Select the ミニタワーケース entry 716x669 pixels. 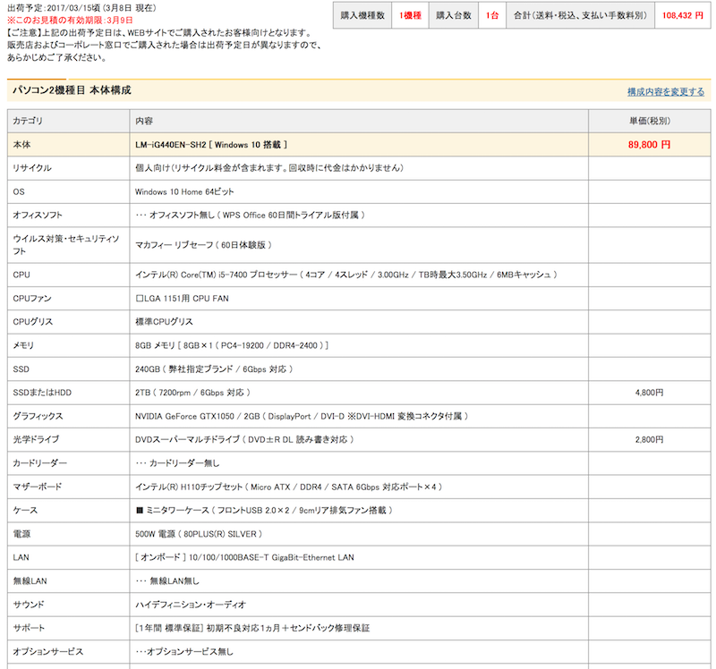coord(264,510)
